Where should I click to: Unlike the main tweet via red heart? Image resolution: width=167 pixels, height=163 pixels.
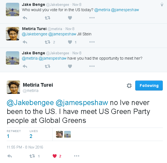55,156
